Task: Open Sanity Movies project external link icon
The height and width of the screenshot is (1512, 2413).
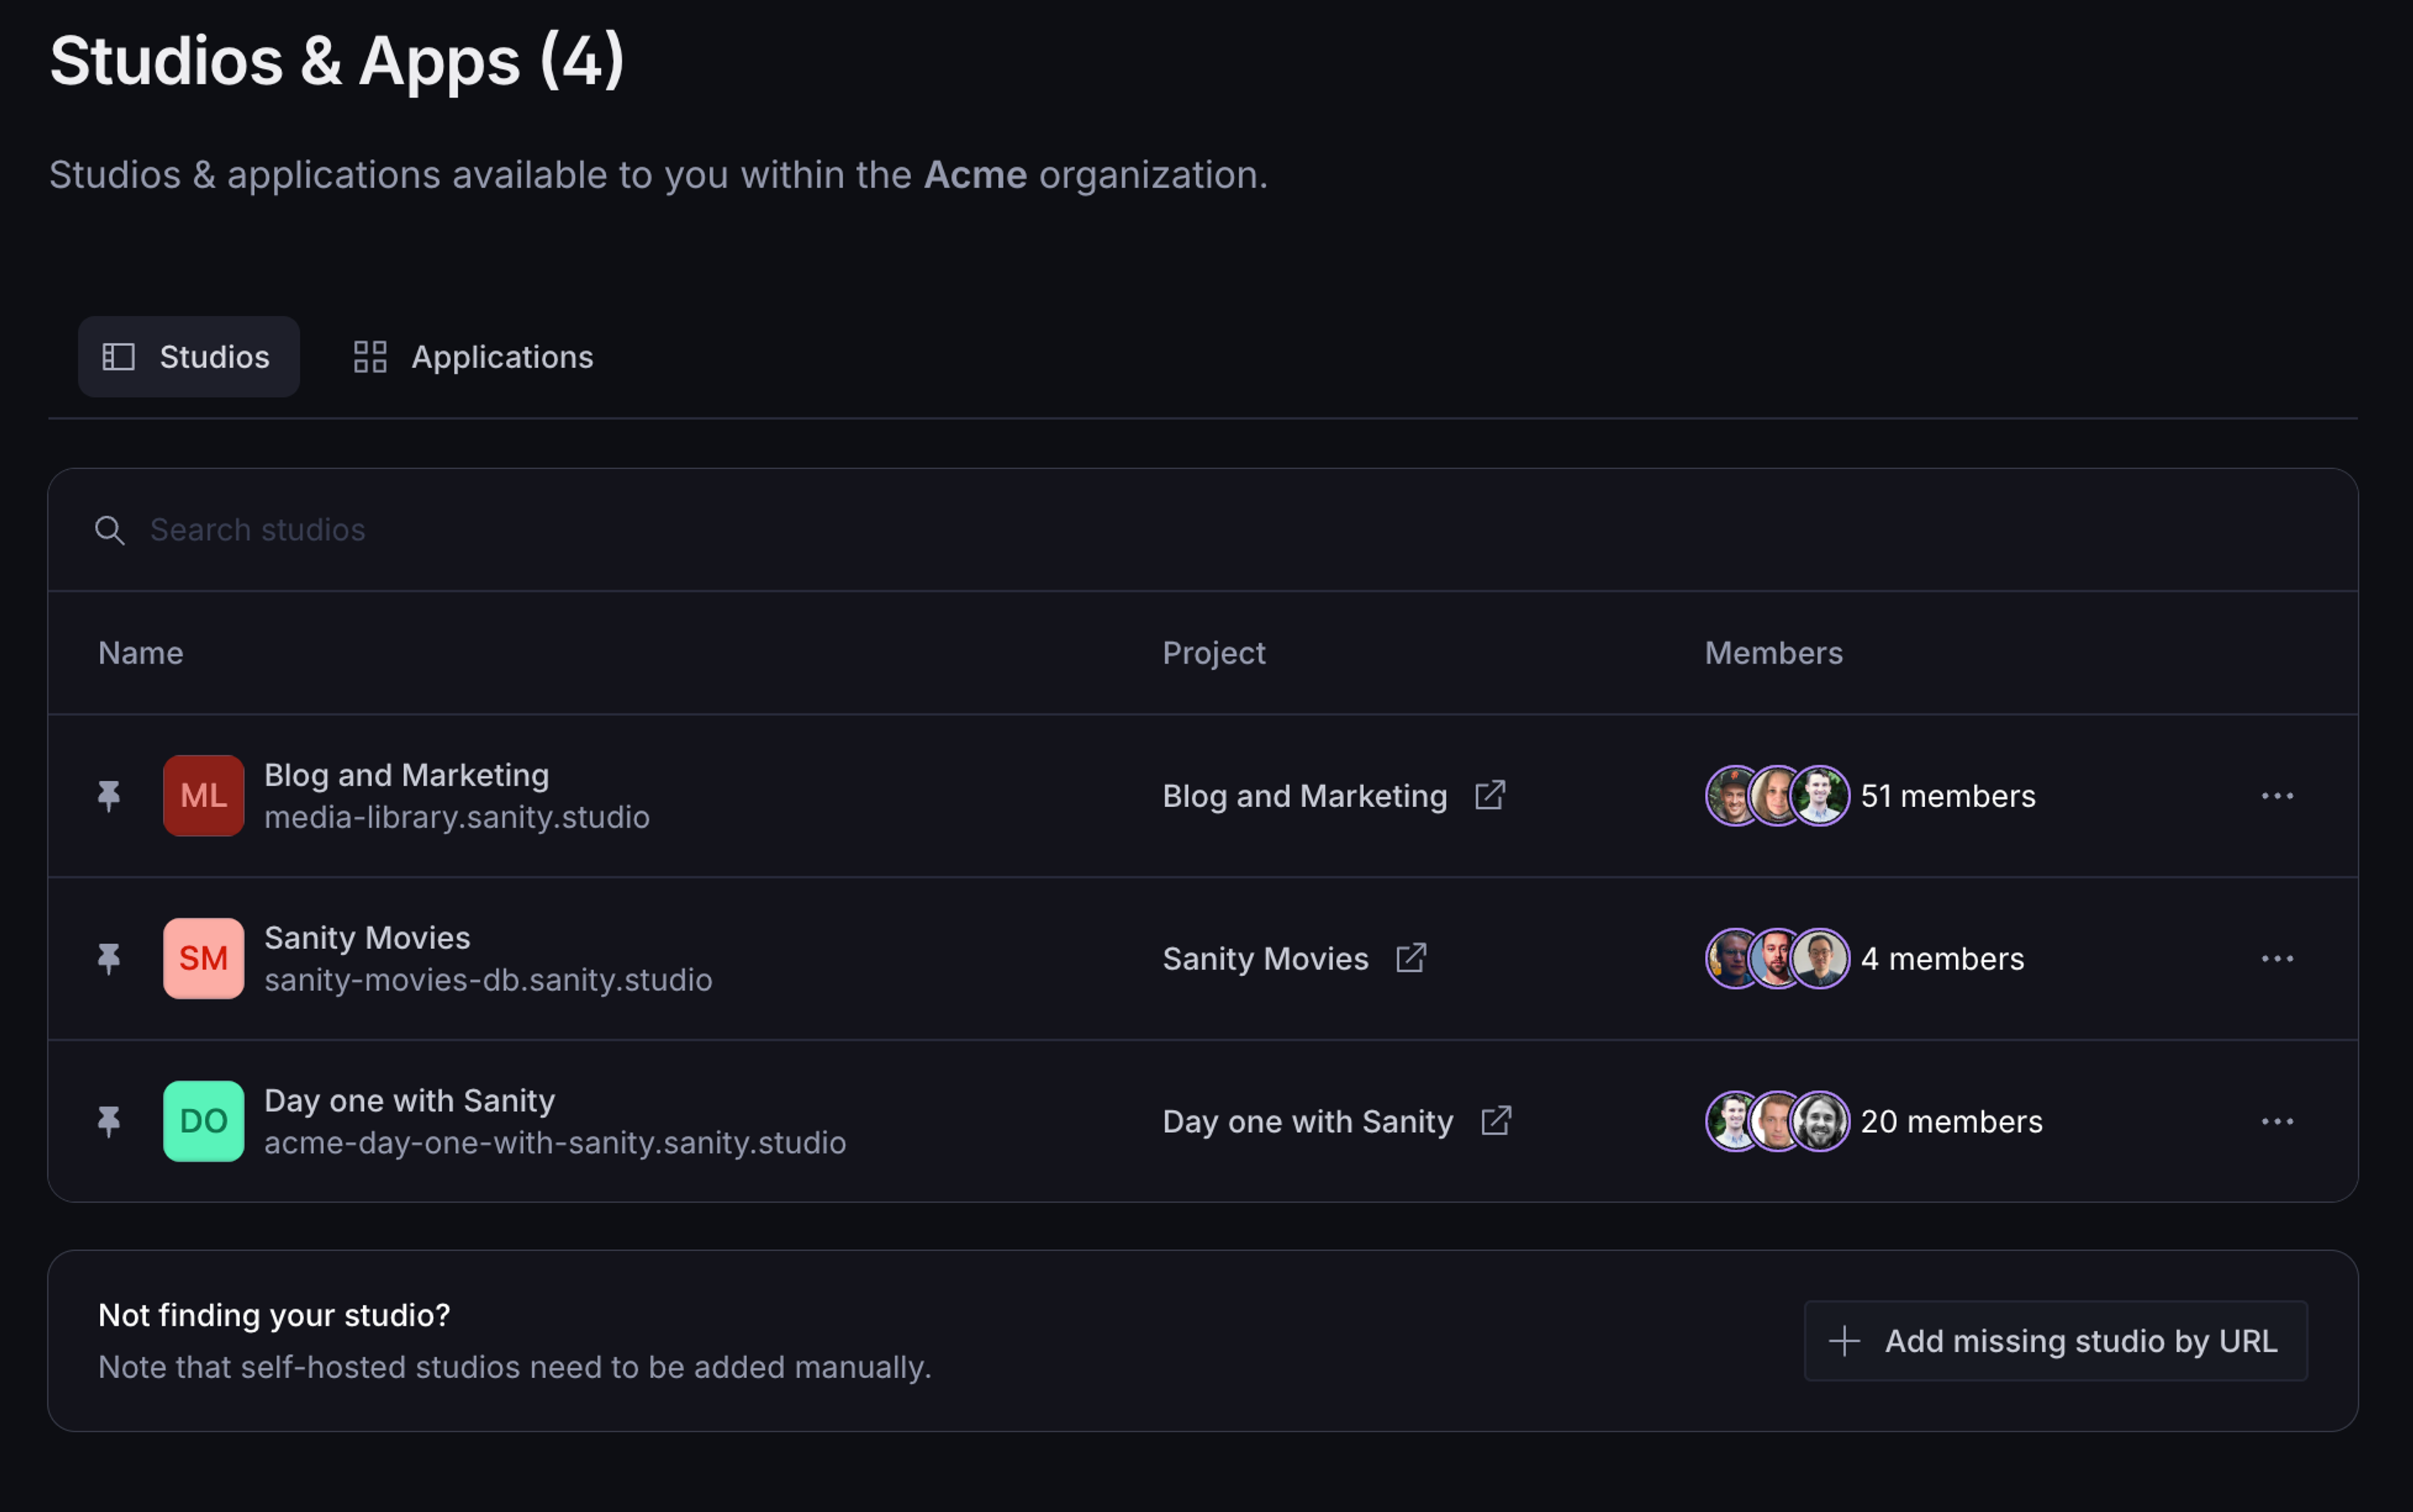Action: [x=1411, y=959]
